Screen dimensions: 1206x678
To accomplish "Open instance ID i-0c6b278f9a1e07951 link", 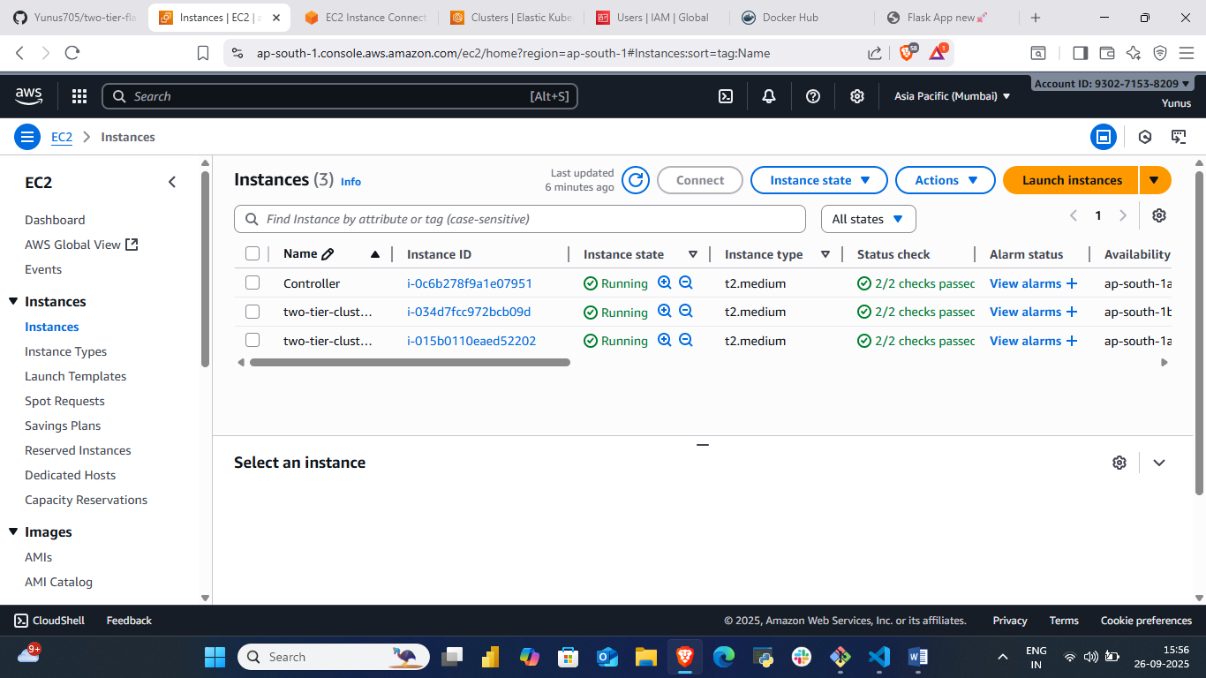I will pos(469,283).
